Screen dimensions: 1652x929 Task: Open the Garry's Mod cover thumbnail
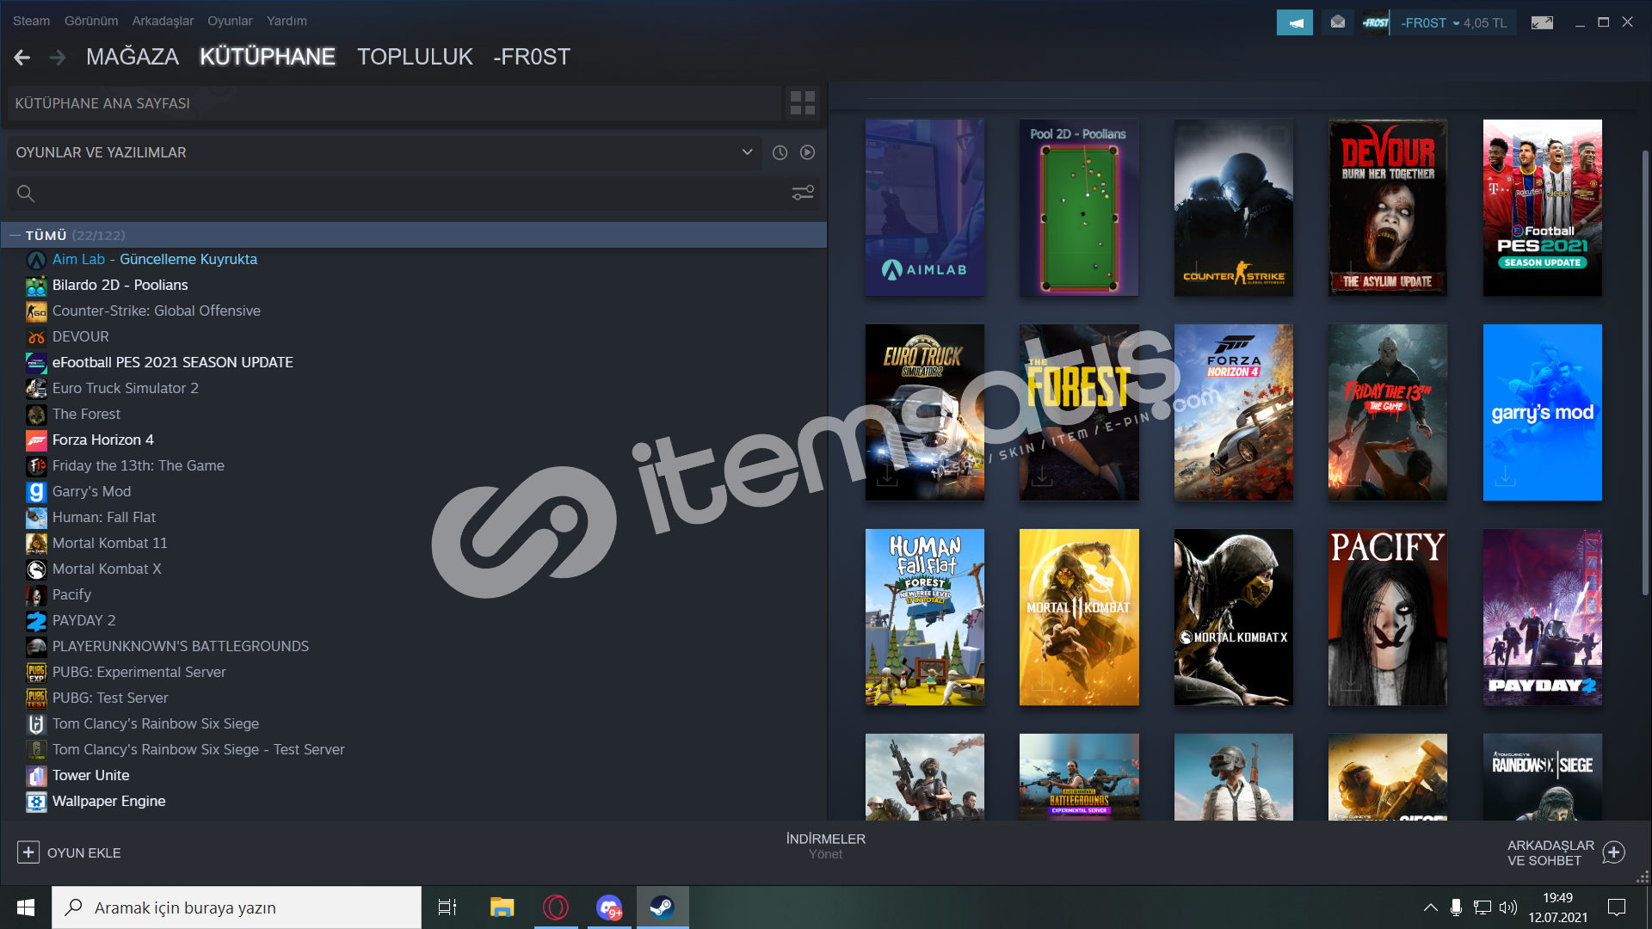pyautogui.click(x=1542, y=412)
